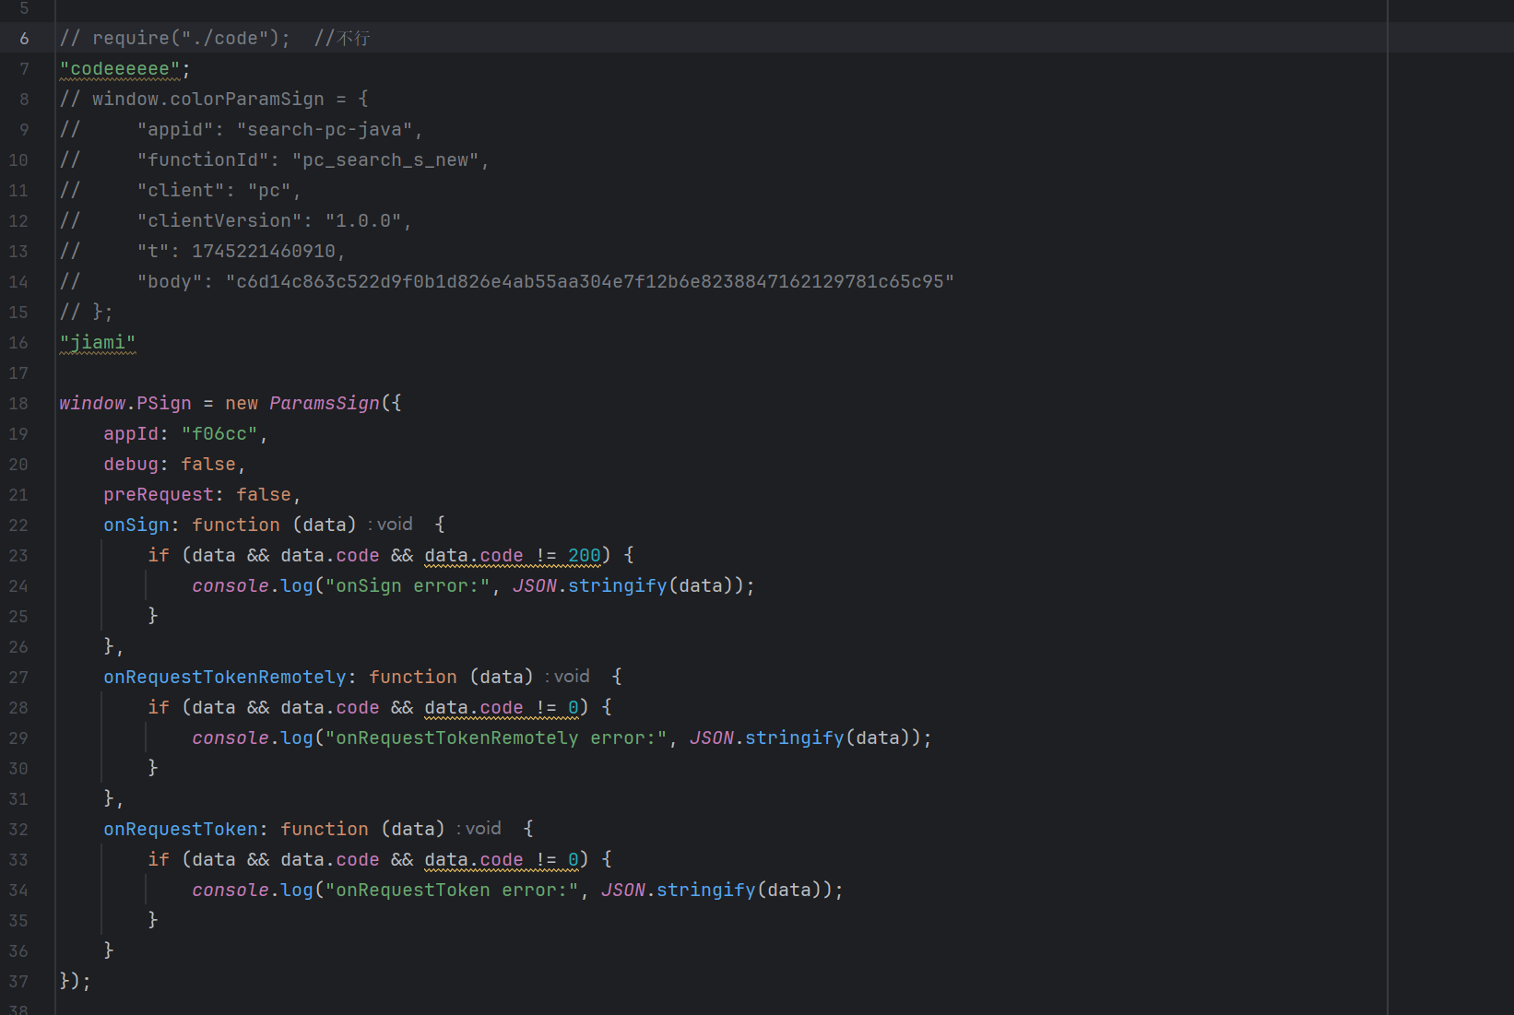The image size is (1514, 1015).
Task: Click window.PSign at the assignment start
Action: click(x=125, y=404)
